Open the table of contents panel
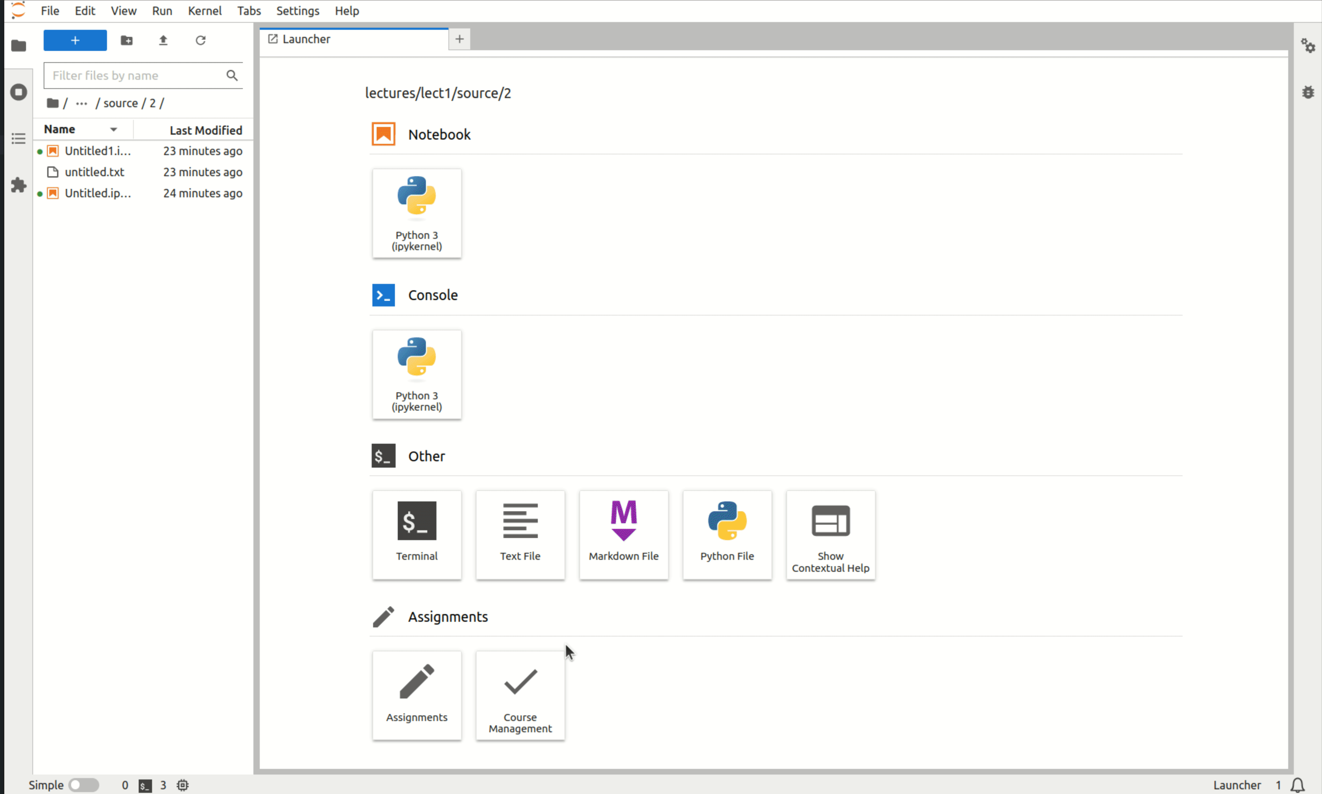Screen dimensions: 1322x794 (19, 139)
